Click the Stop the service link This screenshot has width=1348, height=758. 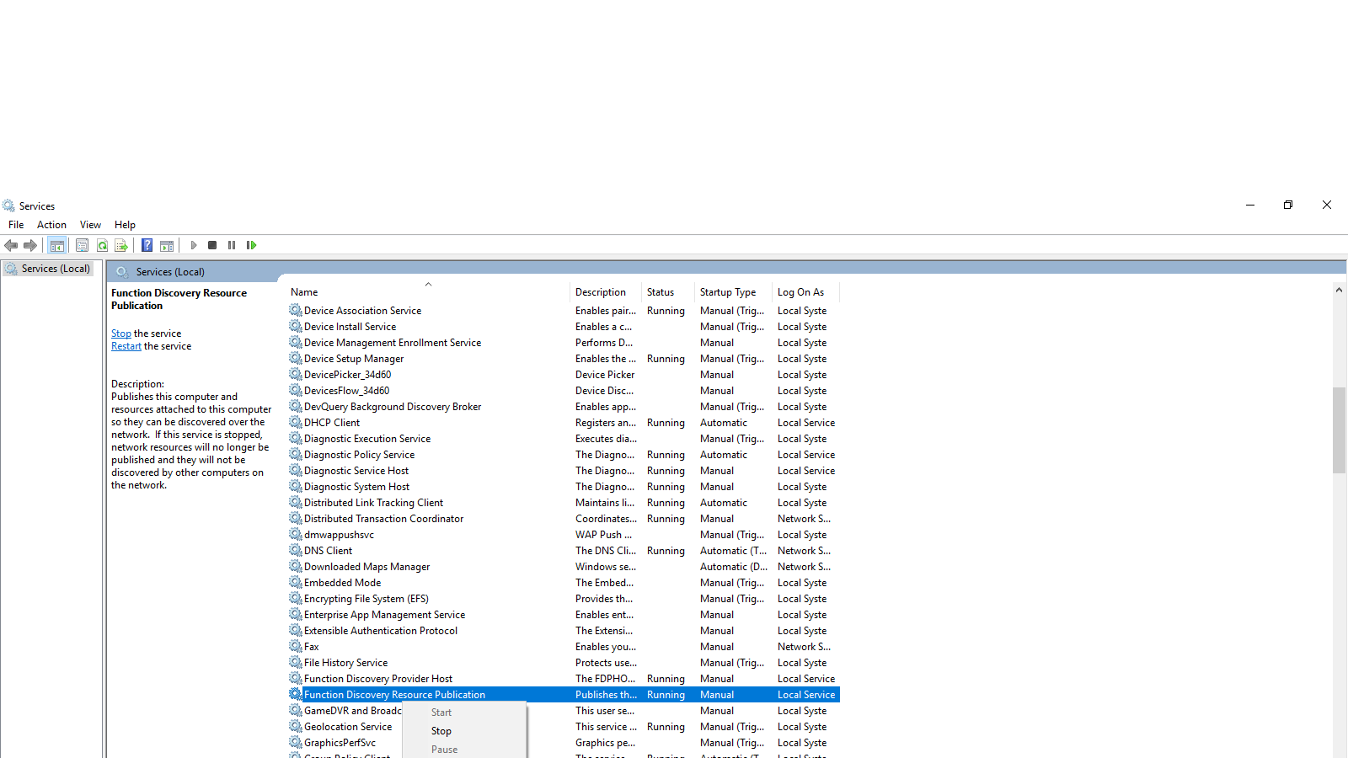[121, 334]
